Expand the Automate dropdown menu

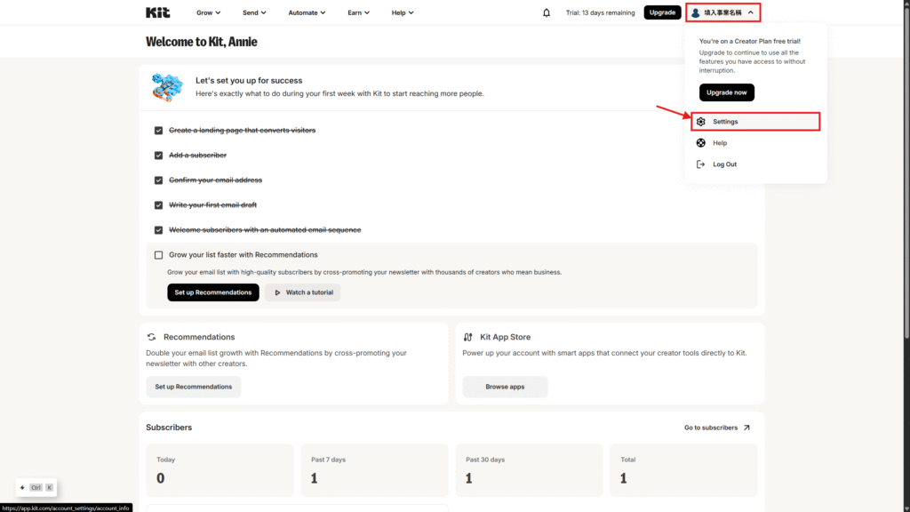click(307, 12)
